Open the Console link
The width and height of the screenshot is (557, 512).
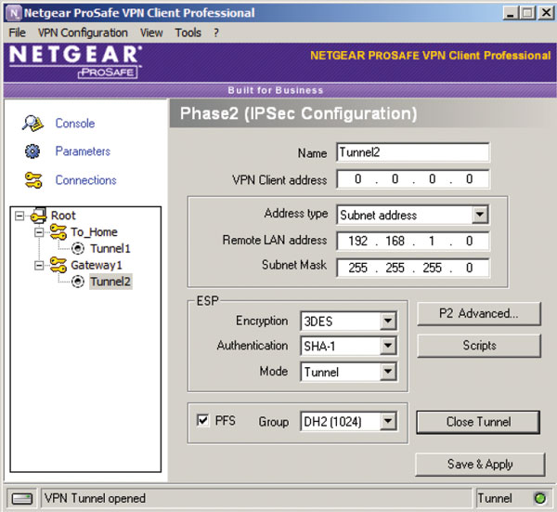click(x=75, y=124)
